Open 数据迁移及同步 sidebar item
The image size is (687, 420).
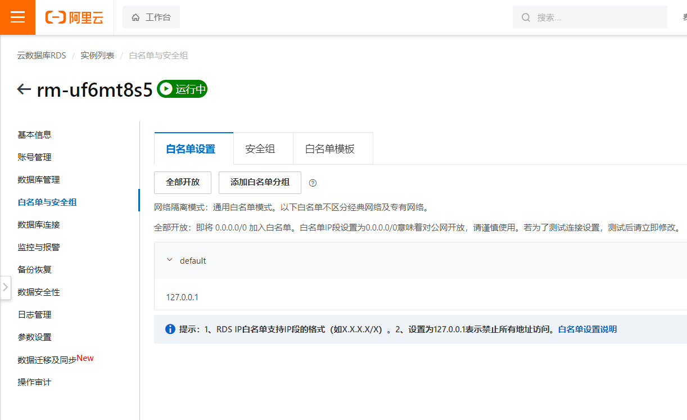[x=47, y=360]
